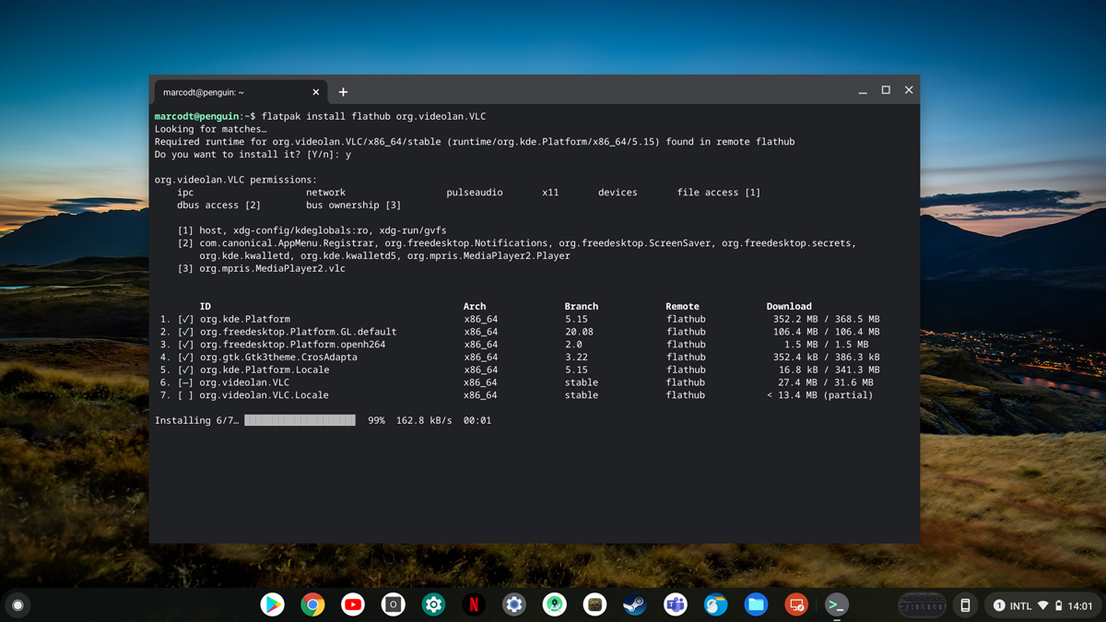Launch the Terminal app from the shelf

(x=836, y=604)
